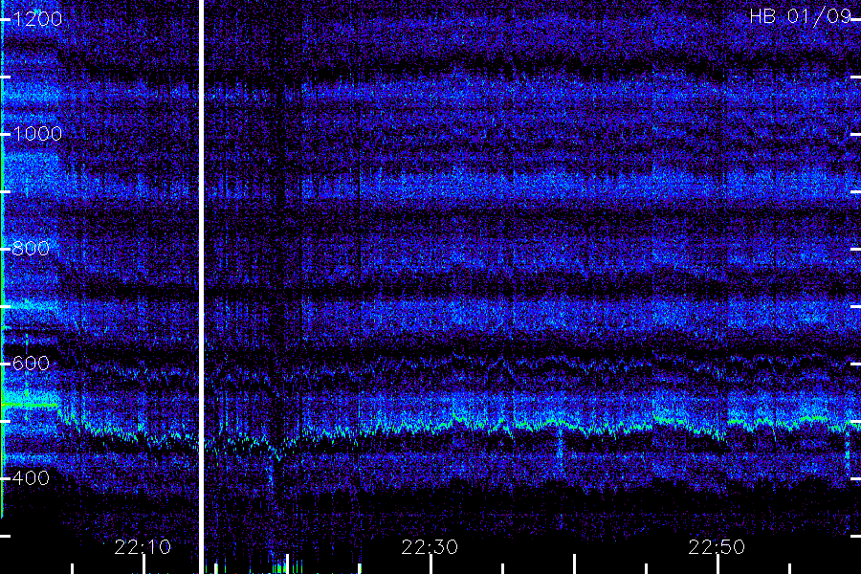Click the 22:30 time axis label
The width and height of the screenshot is (861, 574).
click(x=430, y=547)
